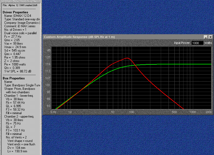Image resolution: width=214 pixels, height=155 pixels.
Task: Click the '5 Hz' frequency axis label
Action: [x=53, y=112]
